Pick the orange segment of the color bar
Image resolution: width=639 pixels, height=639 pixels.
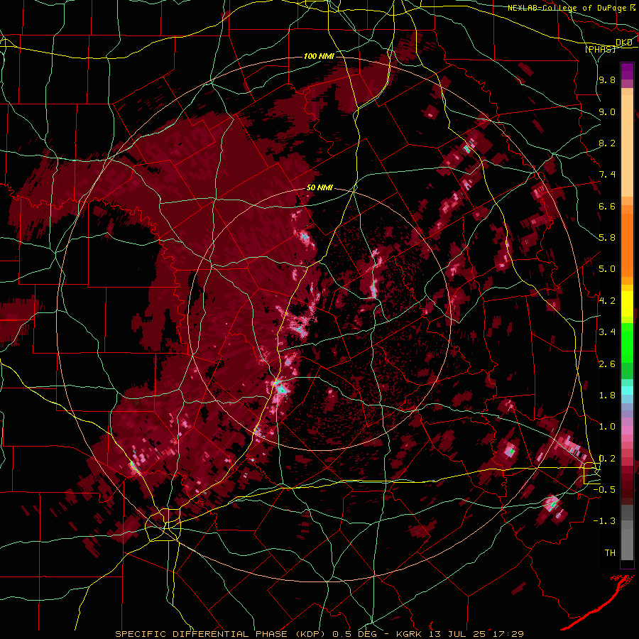point(627,241)
